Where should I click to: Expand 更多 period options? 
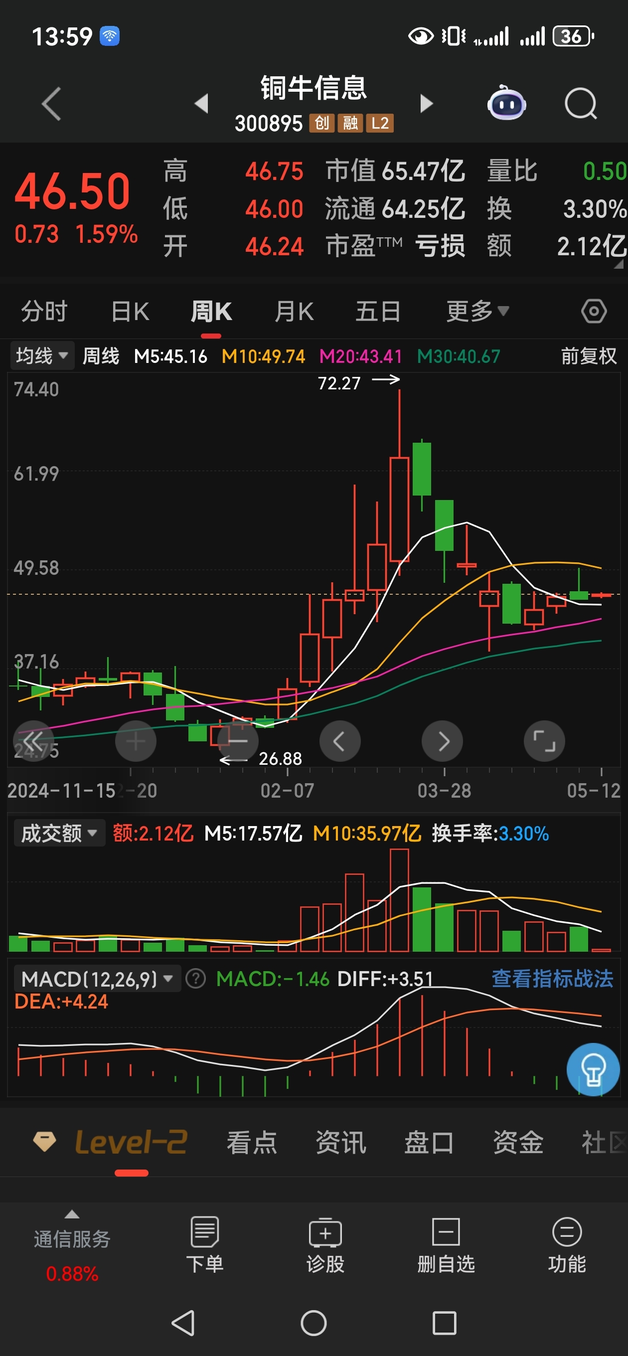pos(477,311)
